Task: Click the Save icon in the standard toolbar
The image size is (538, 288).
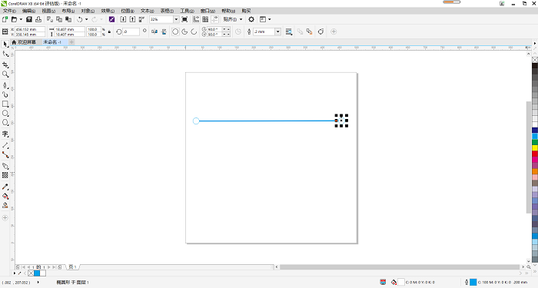Action: (x=29, y=19)
